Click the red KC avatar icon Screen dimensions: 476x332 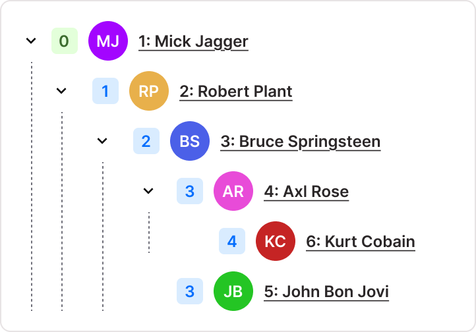(275, 241)
